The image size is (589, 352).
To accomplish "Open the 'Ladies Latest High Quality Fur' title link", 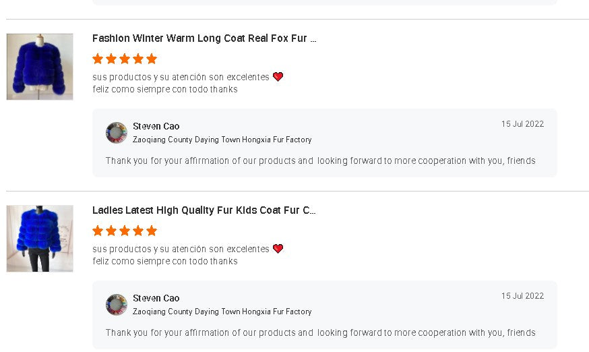I will pyautogui.click(x=204, y=210).
